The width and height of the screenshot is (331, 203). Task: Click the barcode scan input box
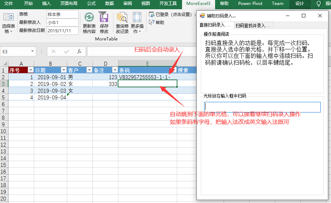262,107
